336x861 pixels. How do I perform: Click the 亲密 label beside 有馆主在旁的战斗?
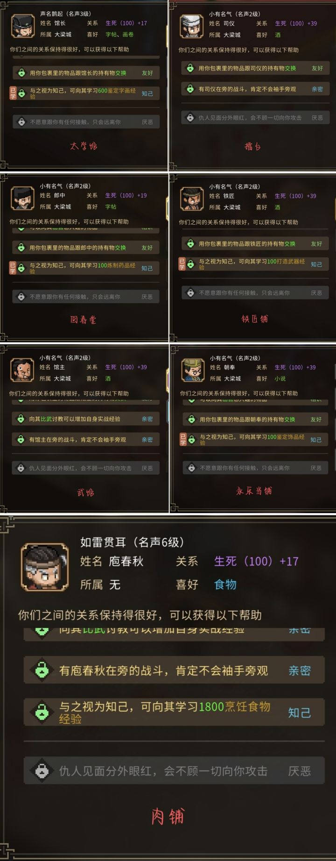(147, 440)
